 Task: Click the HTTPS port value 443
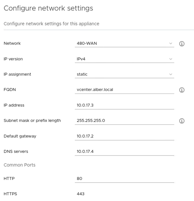point(81,194)
